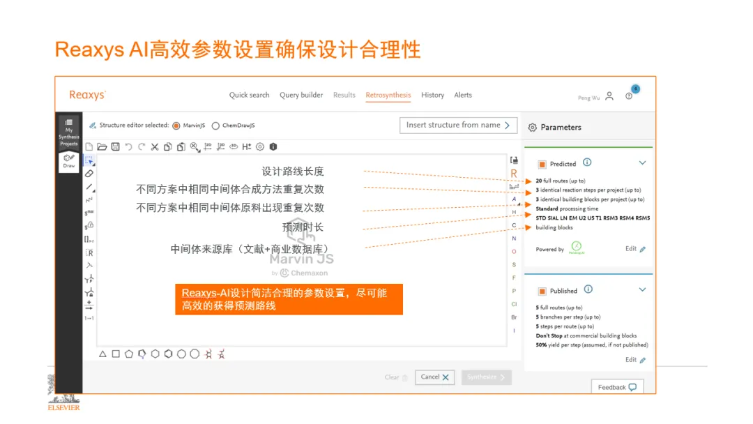Open the Query builder tab

coord(302,95)
